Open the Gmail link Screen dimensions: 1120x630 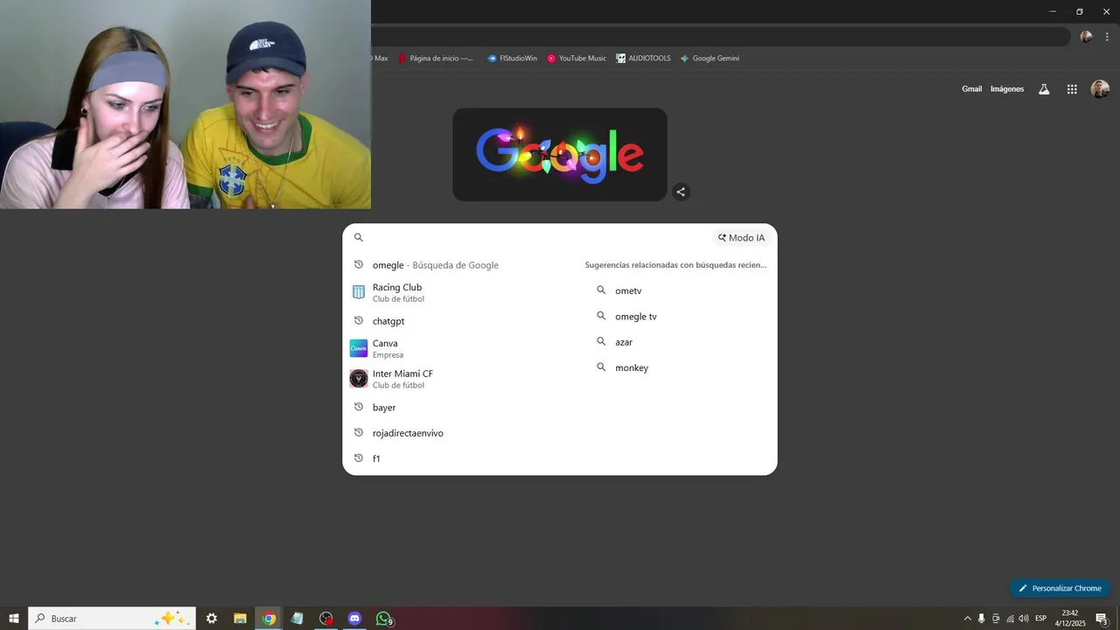[x=972, y=89]
